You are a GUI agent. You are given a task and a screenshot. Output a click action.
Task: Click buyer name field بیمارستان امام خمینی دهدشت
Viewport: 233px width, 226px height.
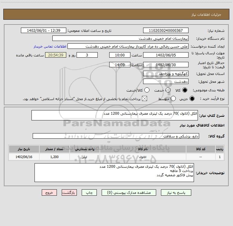(x=120, y=38)
